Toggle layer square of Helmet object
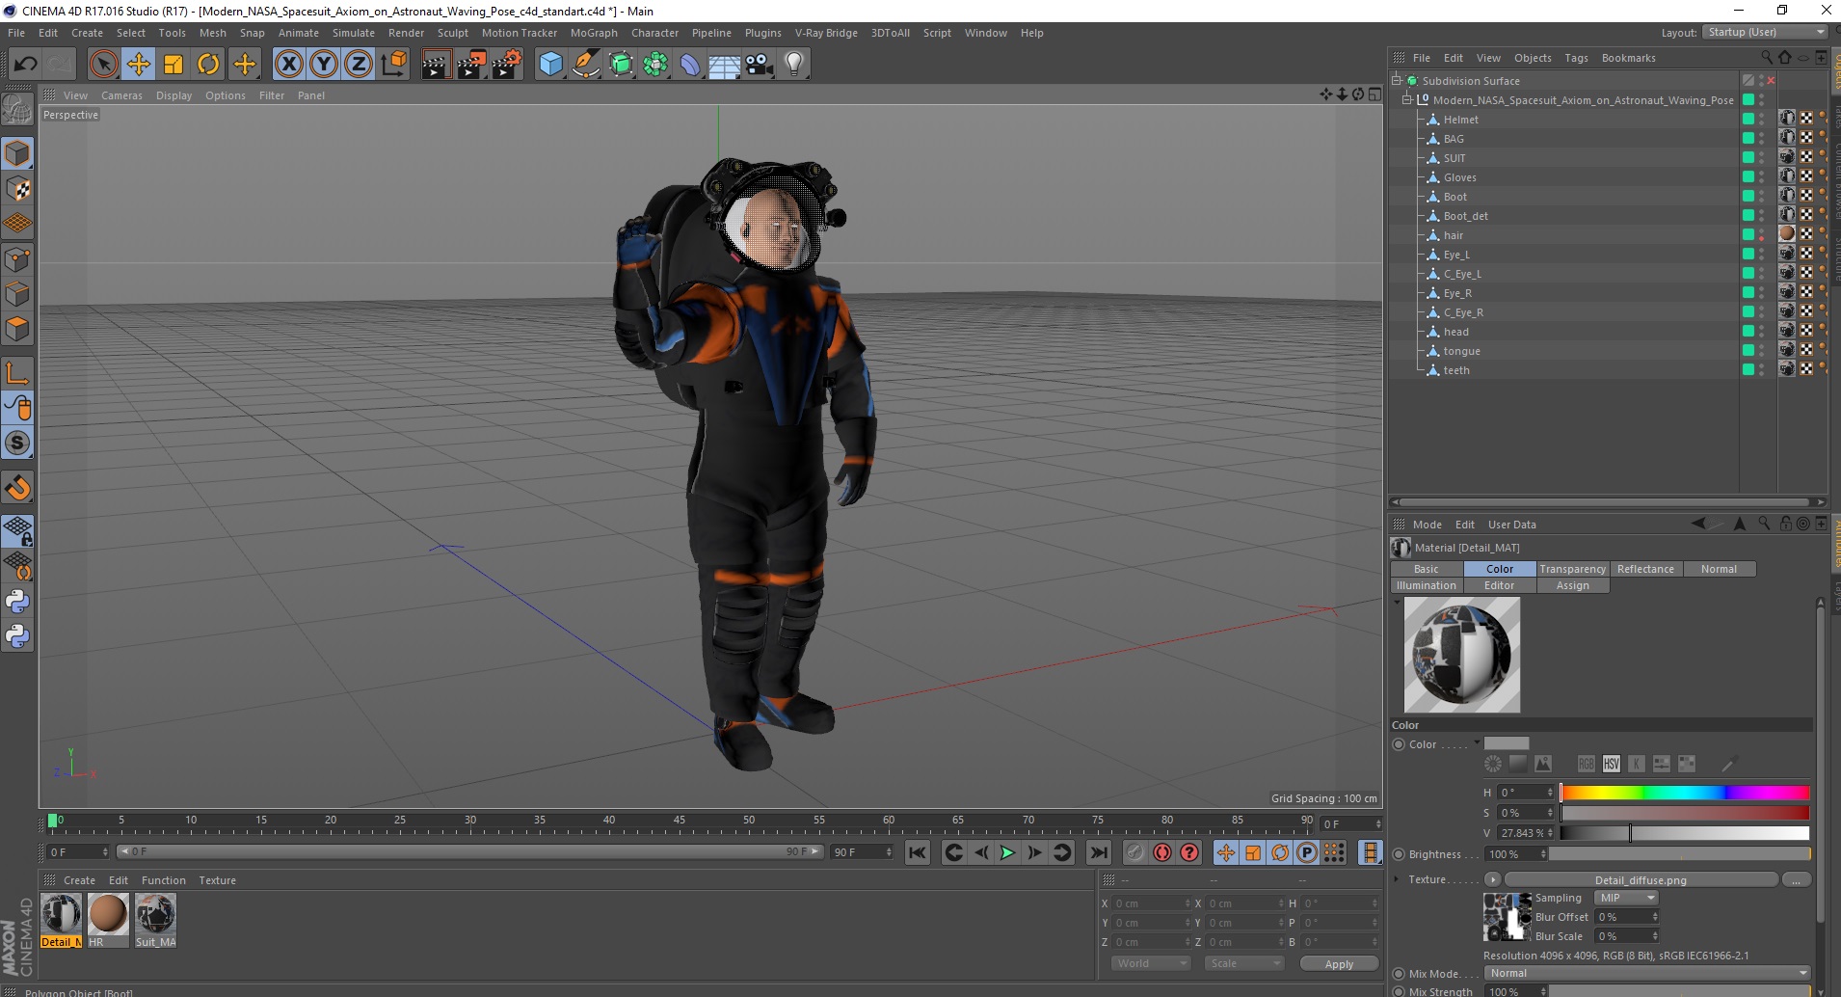 point(1748,119)
